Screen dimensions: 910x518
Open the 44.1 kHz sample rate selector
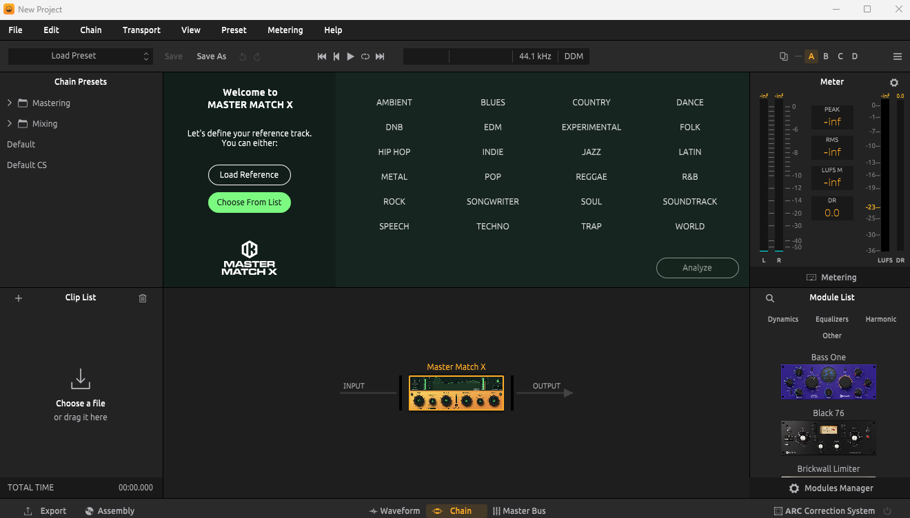pyautogui.click(x=535, y=56)
